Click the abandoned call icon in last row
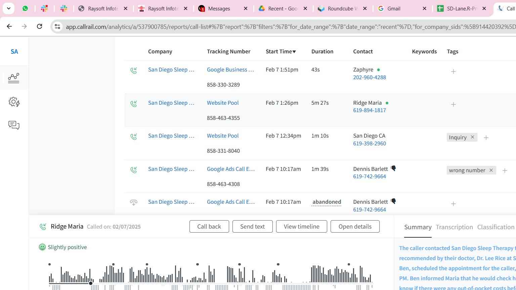This screenshot has width=516, height=290. pyautogui.click(x=134, y=202)
